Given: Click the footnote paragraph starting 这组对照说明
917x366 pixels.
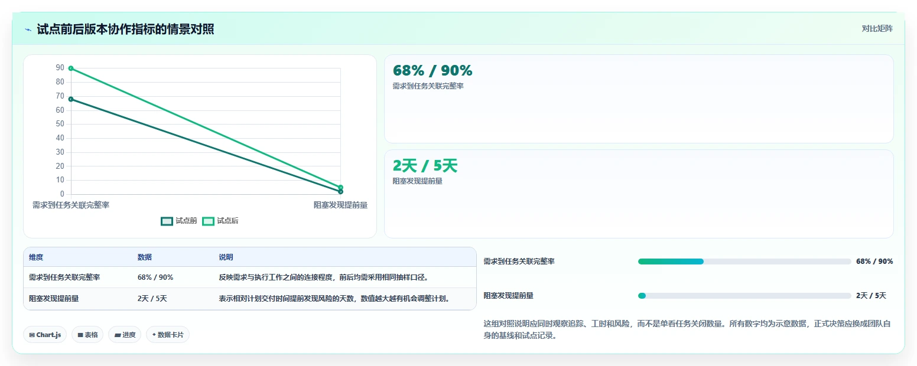Looking at the screenshot, I should coord(688,329).
